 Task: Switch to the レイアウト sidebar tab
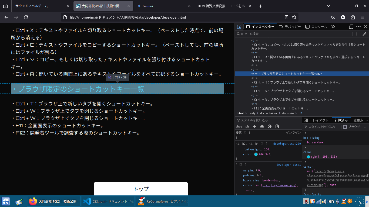[320, 120]
